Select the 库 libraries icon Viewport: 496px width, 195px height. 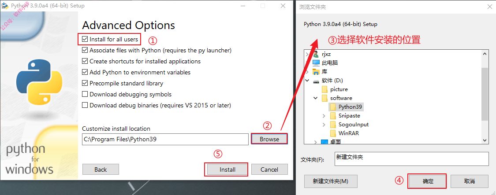[316, 71]
